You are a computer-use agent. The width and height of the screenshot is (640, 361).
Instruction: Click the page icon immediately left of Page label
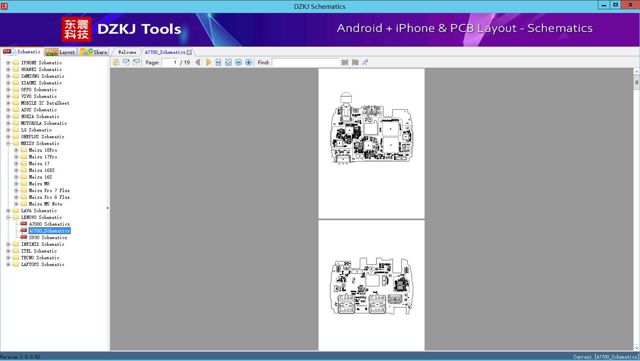point(136,62)
